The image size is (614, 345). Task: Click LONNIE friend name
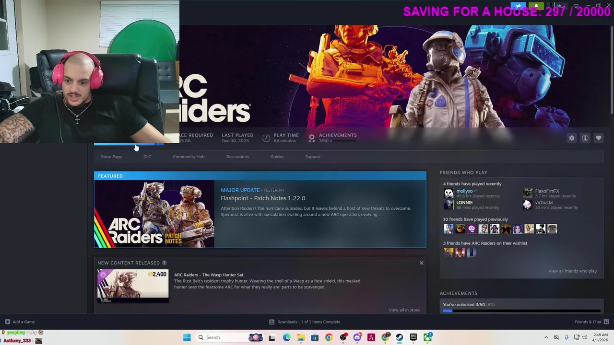[464, 203]
